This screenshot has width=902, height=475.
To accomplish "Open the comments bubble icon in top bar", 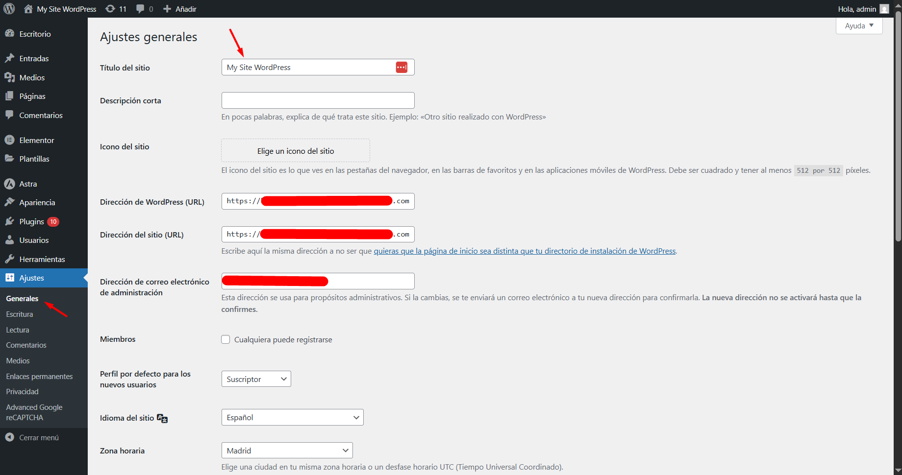I will coord(140,9).
